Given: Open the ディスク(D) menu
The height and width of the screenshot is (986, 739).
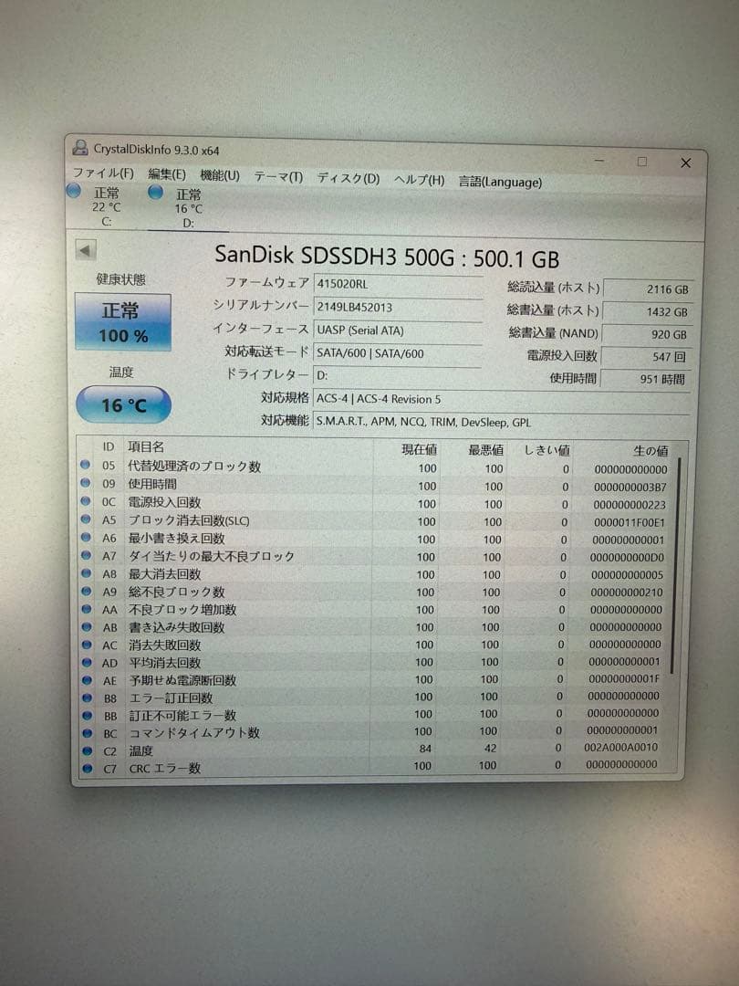Looking at the screenshot, I should click(x=349, y=179).
